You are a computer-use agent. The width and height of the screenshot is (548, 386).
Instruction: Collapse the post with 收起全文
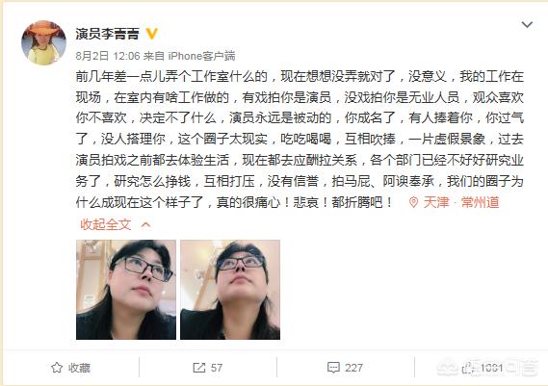click(106, 224)
